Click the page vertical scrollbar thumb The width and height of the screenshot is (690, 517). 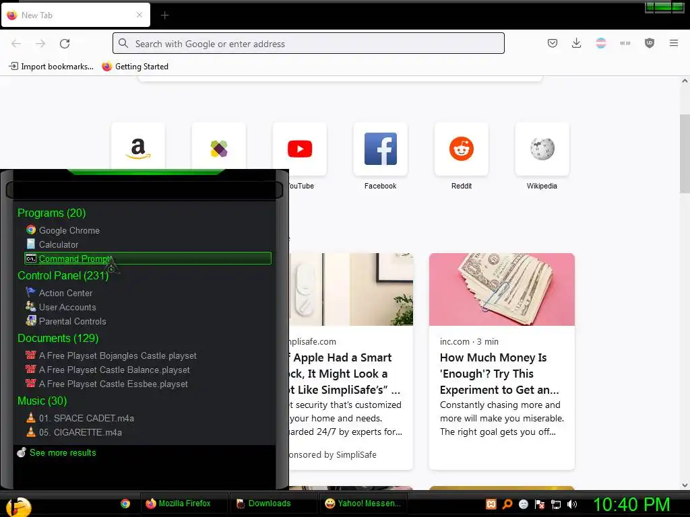pyautogui.click(x=685, y=153)
